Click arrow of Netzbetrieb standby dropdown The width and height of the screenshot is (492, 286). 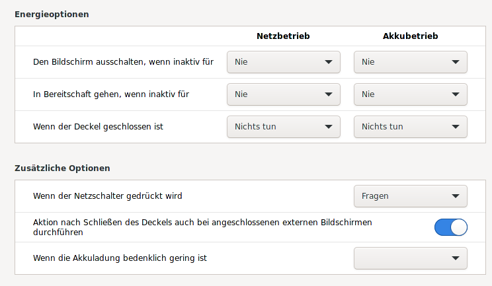pos(328,94)
